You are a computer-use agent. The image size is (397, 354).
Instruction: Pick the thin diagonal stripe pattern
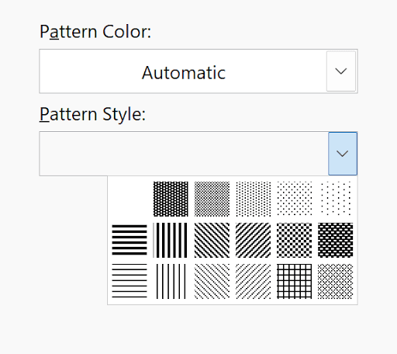tap(254, 281)
